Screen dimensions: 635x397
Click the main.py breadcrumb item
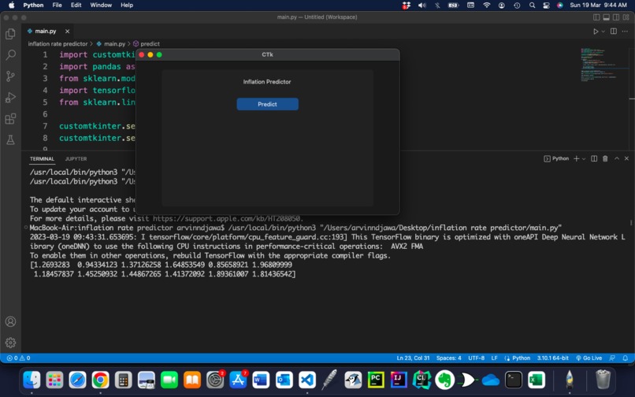tap(114, 44)
